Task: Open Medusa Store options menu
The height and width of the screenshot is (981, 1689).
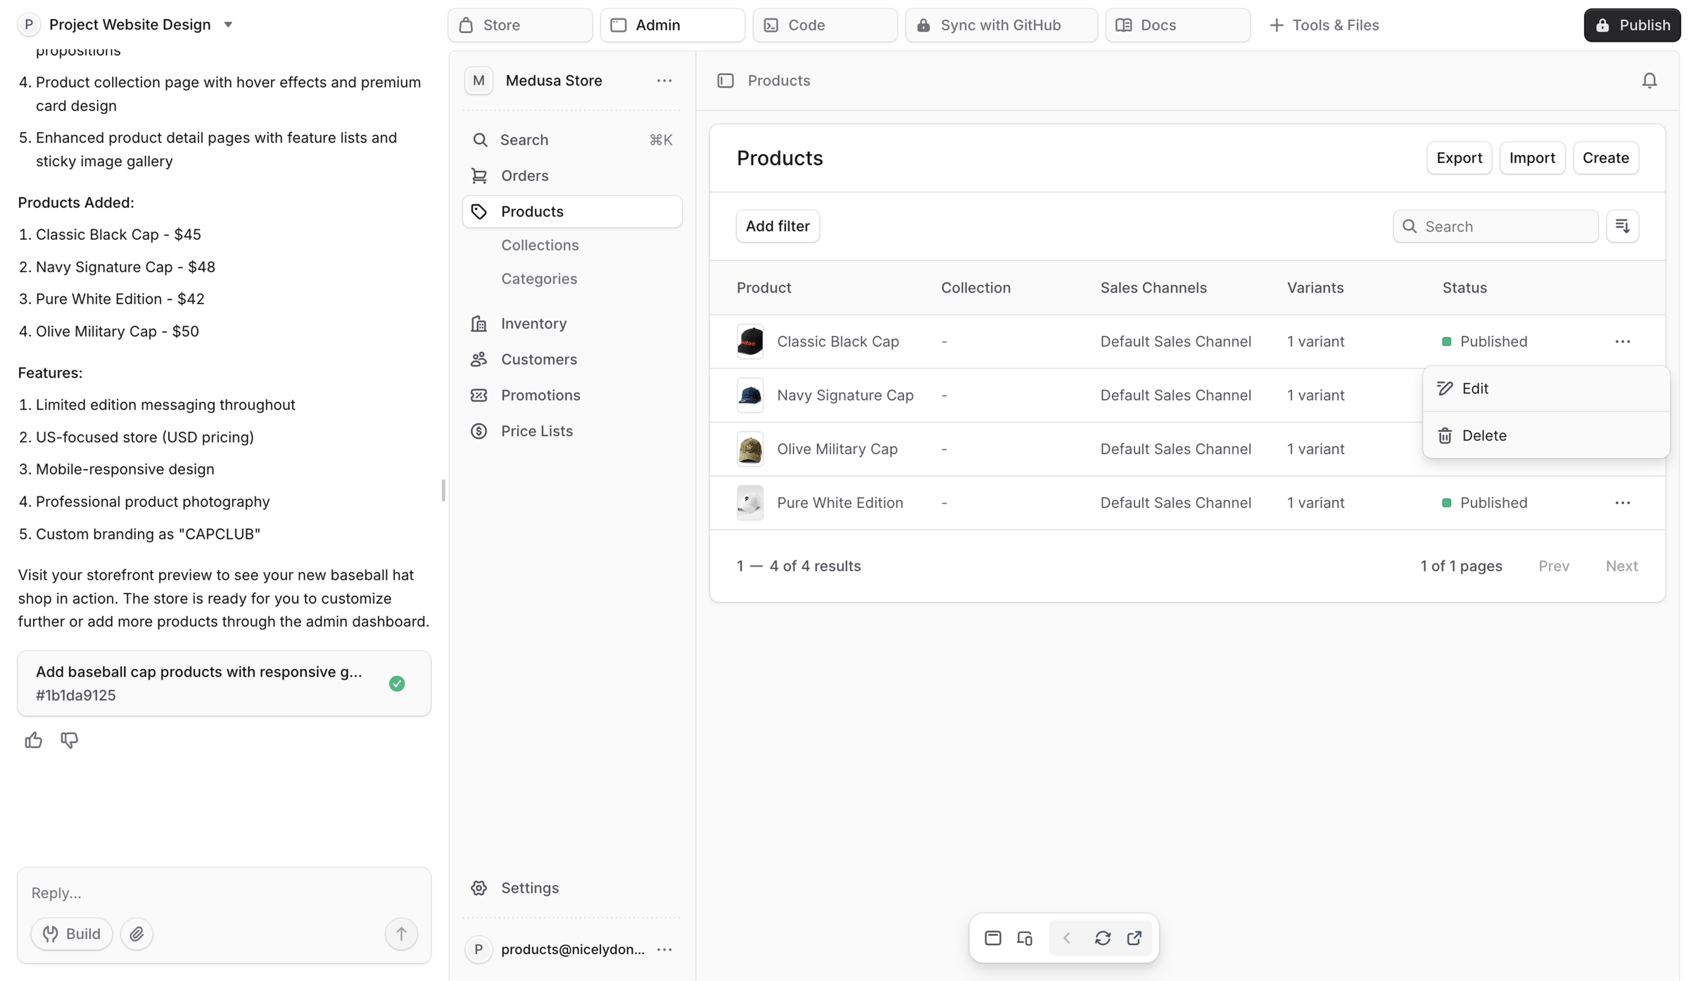Action: [x=664, y=80]
